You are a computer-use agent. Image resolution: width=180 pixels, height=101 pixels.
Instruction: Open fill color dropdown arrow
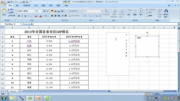pyautogui.click(x=38, y=16)
